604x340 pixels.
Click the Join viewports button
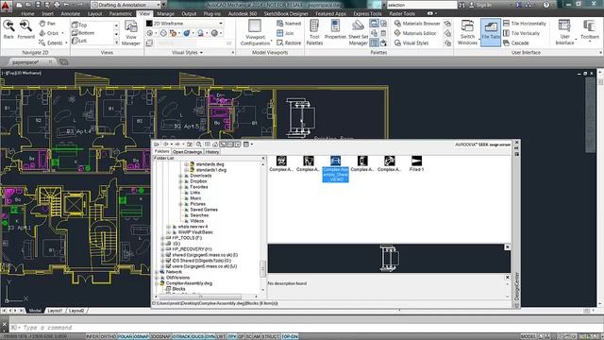coord(285,33)
